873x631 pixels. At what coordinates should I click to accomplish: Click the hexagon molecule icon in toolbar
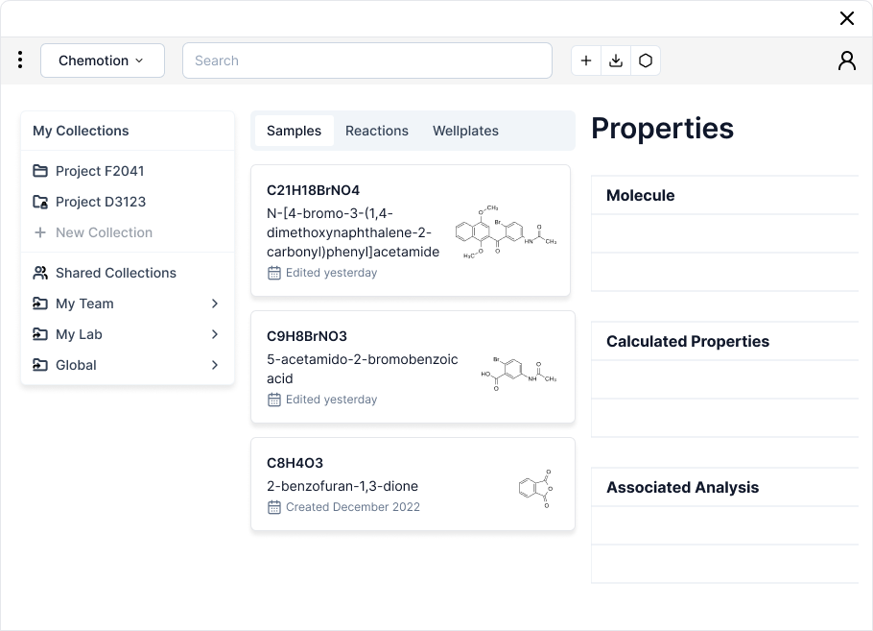(x=646, y=61)
